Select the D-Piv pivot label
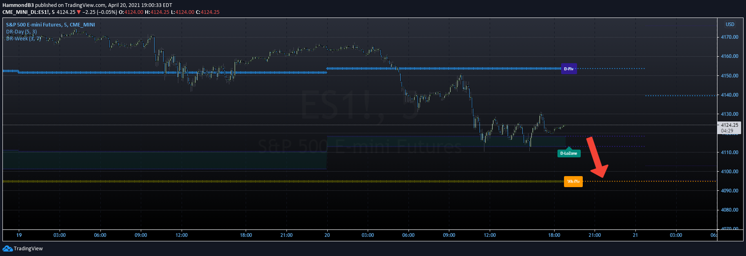 pyautogui.click(x=569, y=69)
